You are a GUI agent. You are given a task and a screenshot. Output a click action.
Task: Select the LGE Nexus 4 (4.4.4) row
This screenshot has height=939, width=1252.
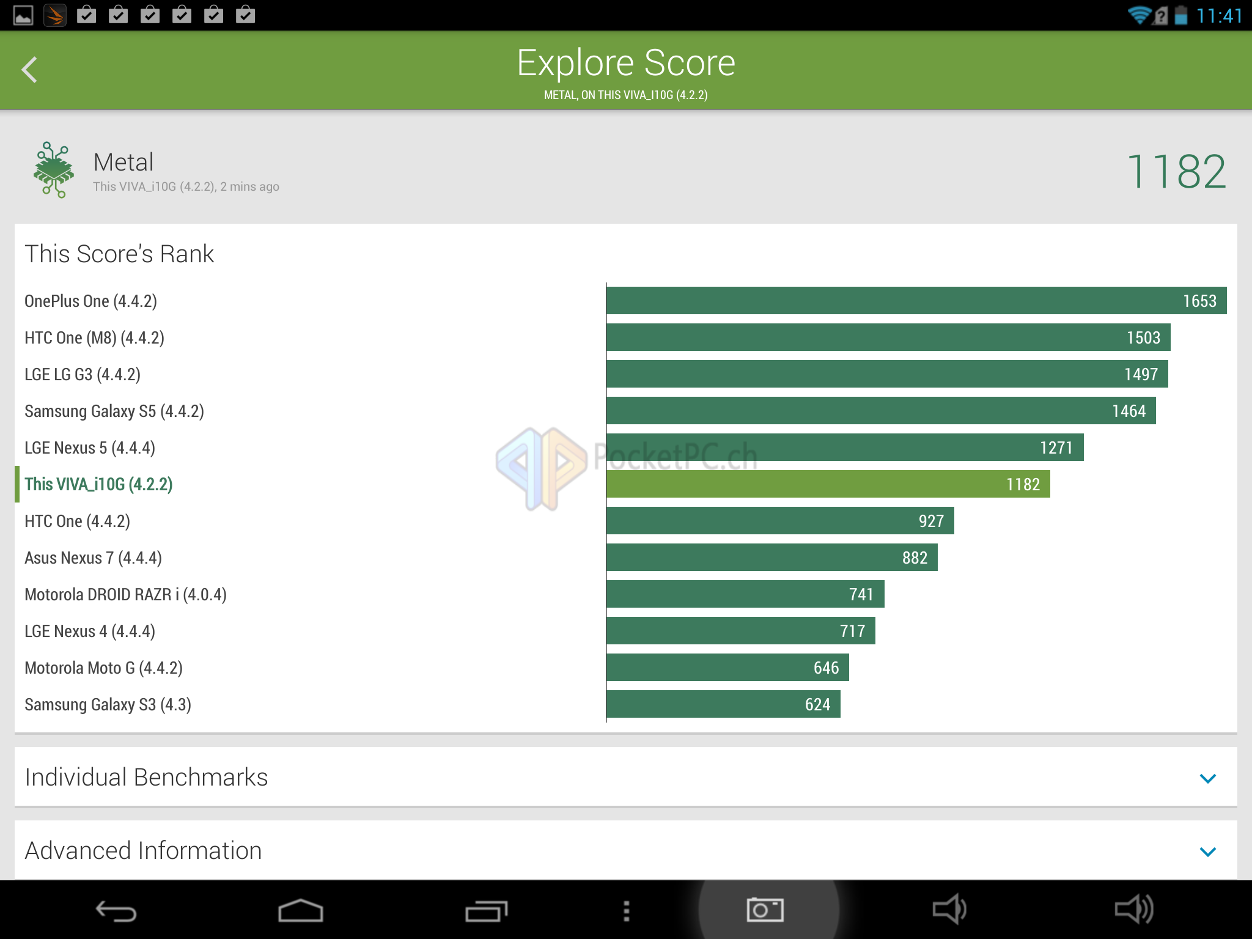626,631
